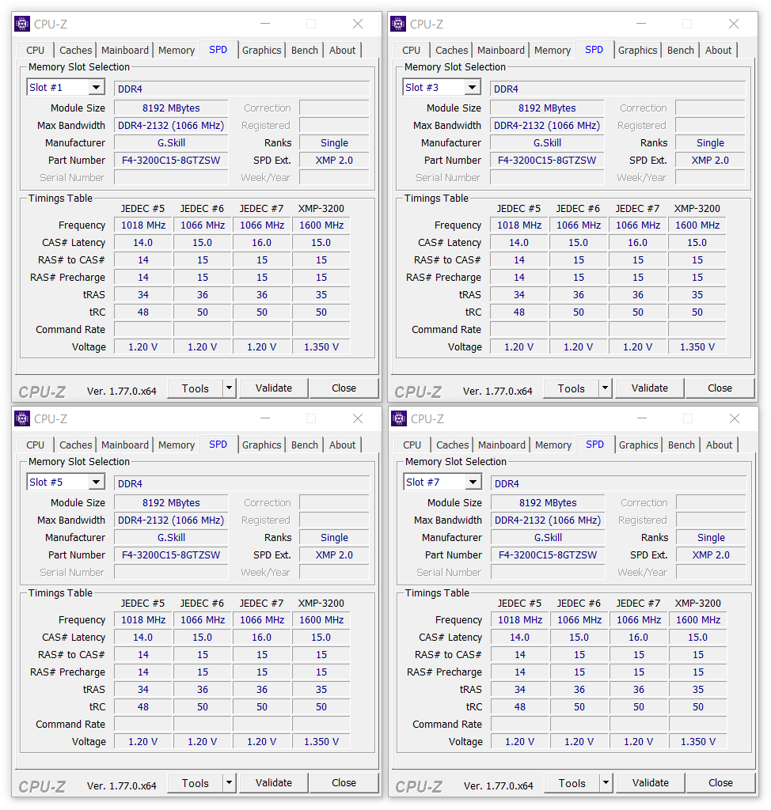
Task: Switch to CPU tab in Slot #1 window
Action: [35, 50]
